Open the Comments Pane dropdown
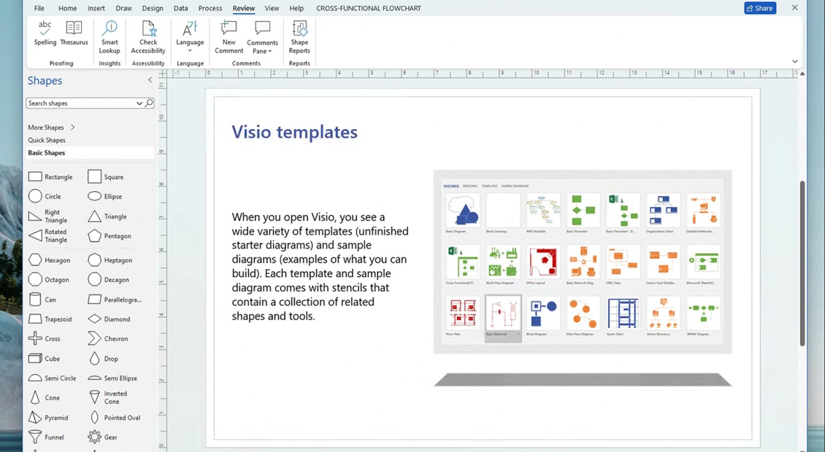Screen dimensions: 825x452 pyautogui.click(x=262, y=37)
